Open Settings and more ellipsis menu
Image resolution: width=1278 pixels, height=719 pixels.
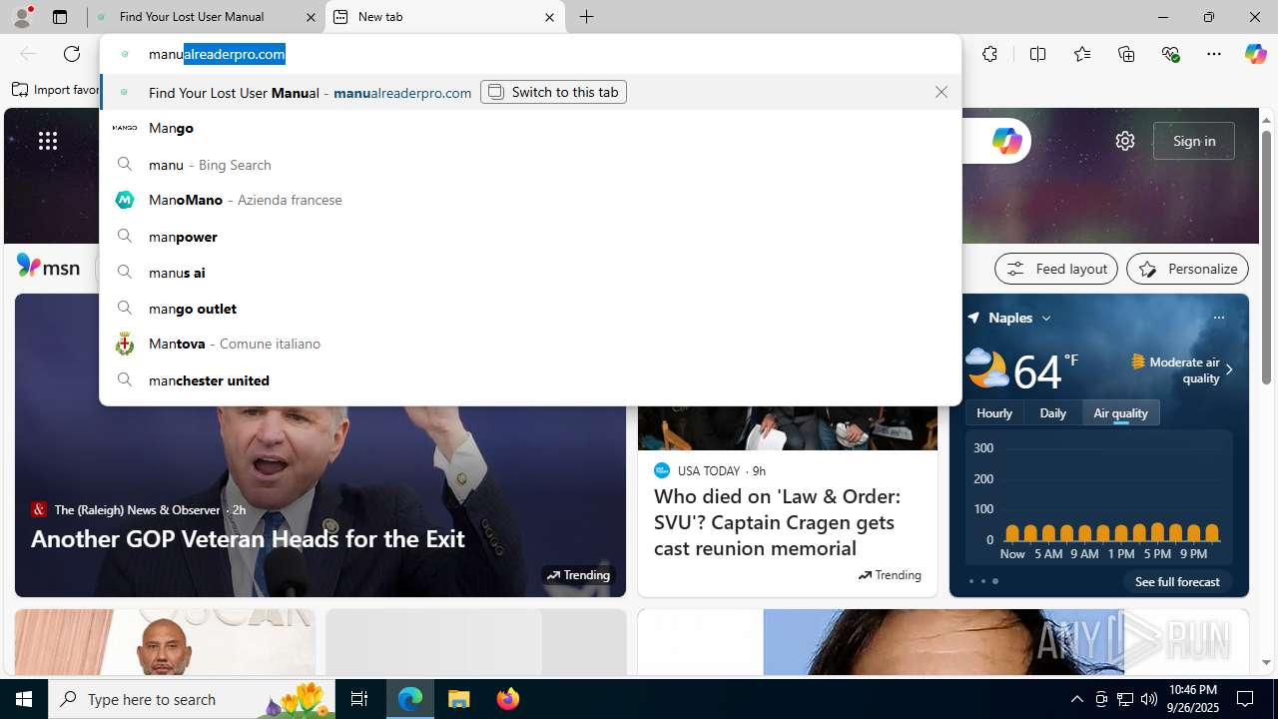click(1214, 54)
